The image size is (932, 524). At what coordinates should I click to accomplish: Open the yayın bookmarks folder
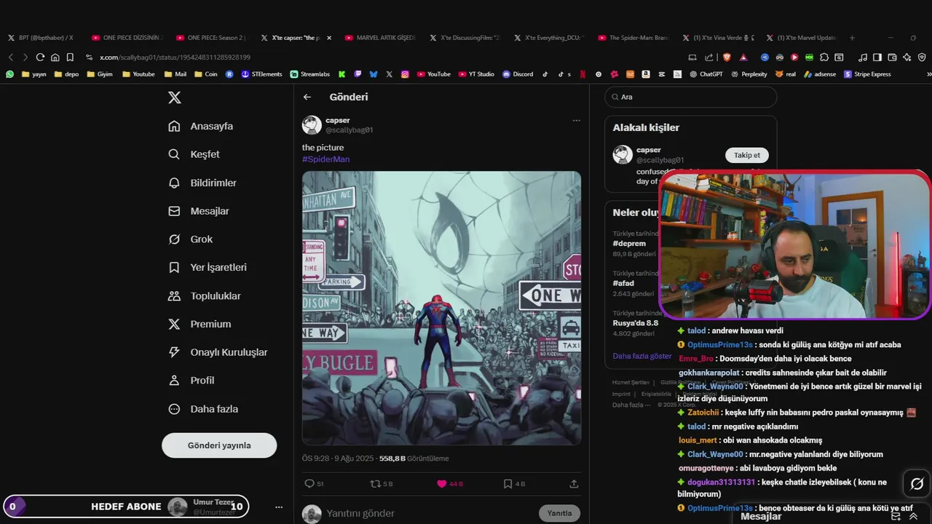34,74
